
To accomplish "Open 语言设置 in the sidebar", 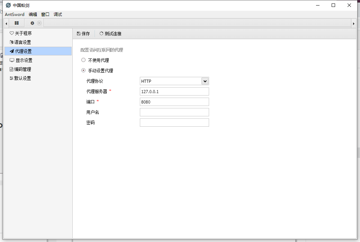I will click(x=38, y=42).
